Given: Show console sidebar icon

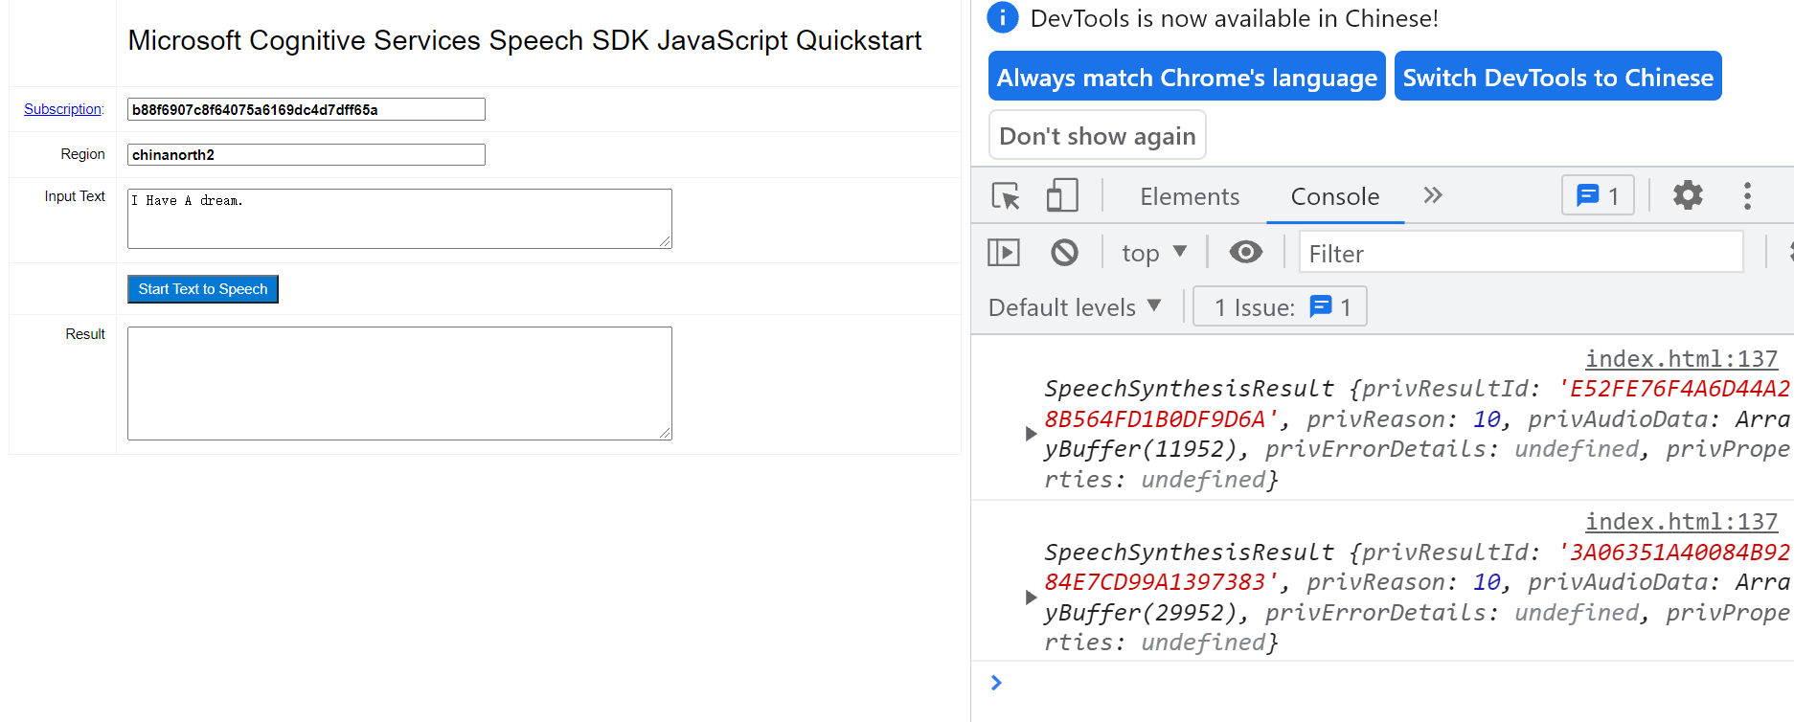Looking at the screenshot, I should [x=1003, y=253].
